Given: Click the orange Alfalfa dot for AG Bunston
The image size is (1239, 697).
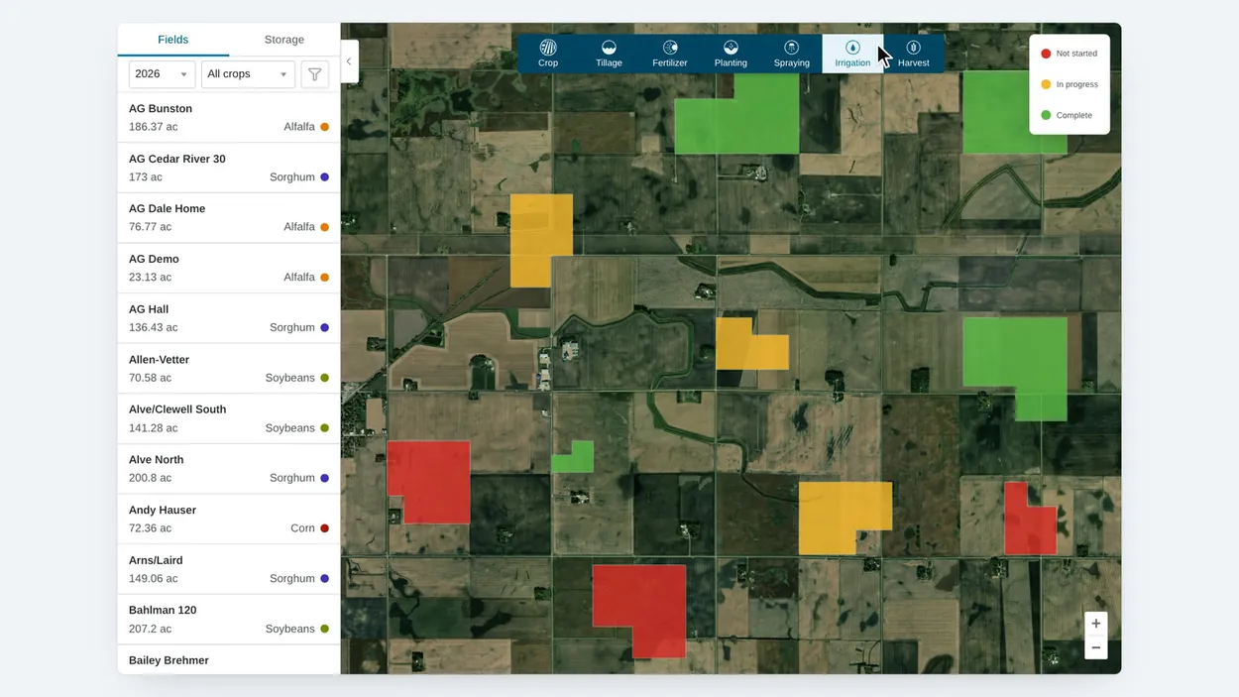Looking at the screenshot, I should 324,127.
